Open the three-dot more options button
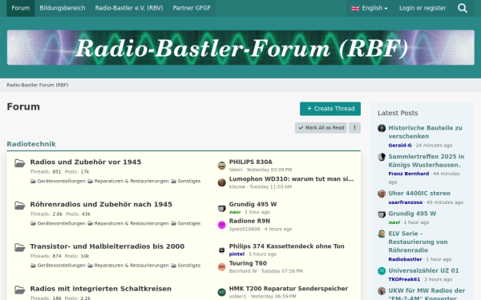 (x=354, y=128)
